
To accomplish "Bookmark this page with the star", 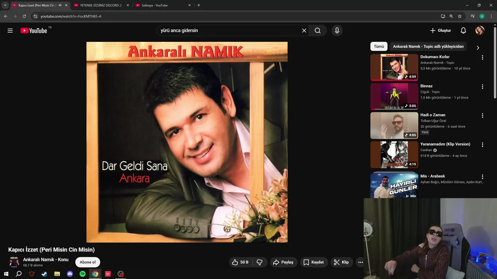I will [x=460, y=16].
